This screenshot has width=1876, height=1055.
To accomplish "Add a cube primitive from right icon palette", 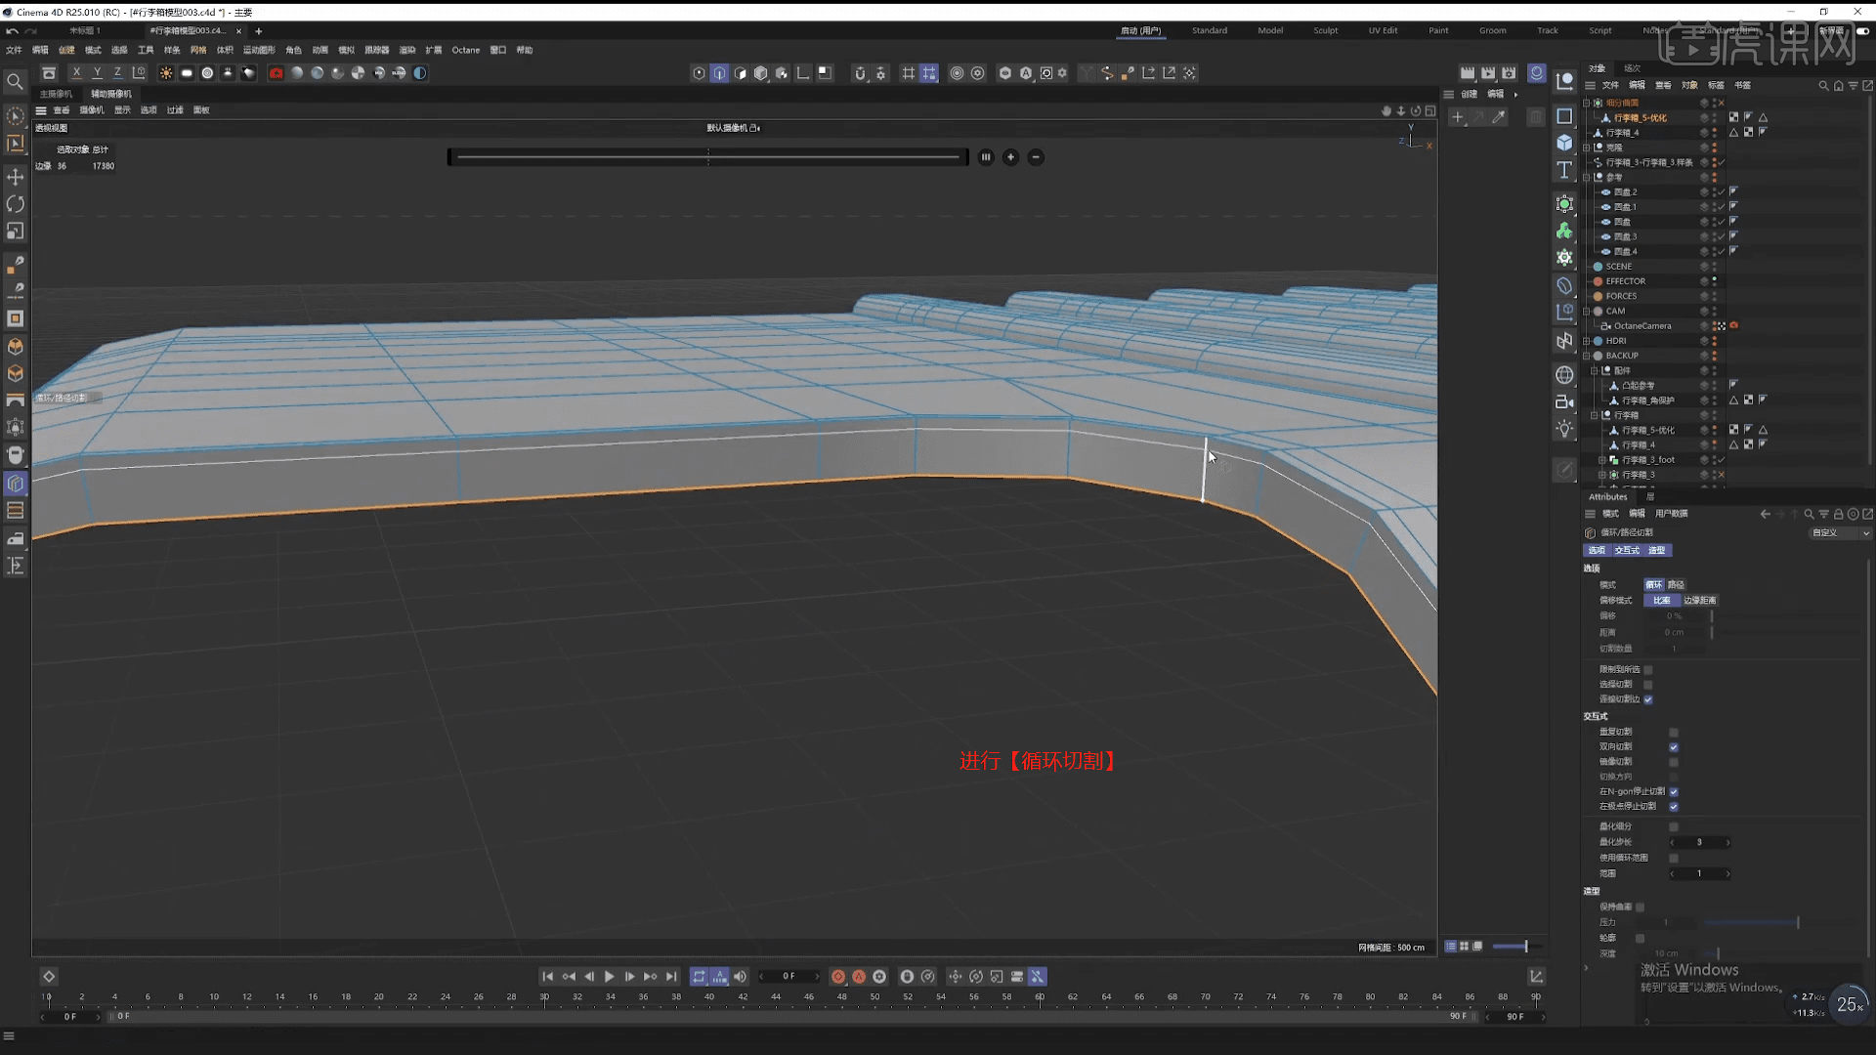I will click(1564, 143).
